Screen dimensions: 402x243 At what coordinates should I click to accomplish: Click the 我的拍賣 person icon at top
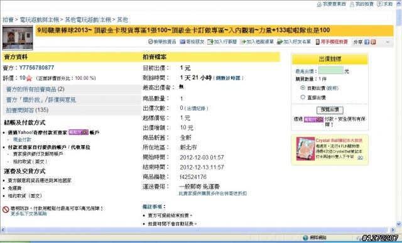click(352, 4)
